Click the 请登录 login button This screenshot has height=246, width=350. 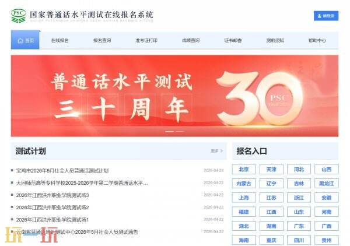325,16
